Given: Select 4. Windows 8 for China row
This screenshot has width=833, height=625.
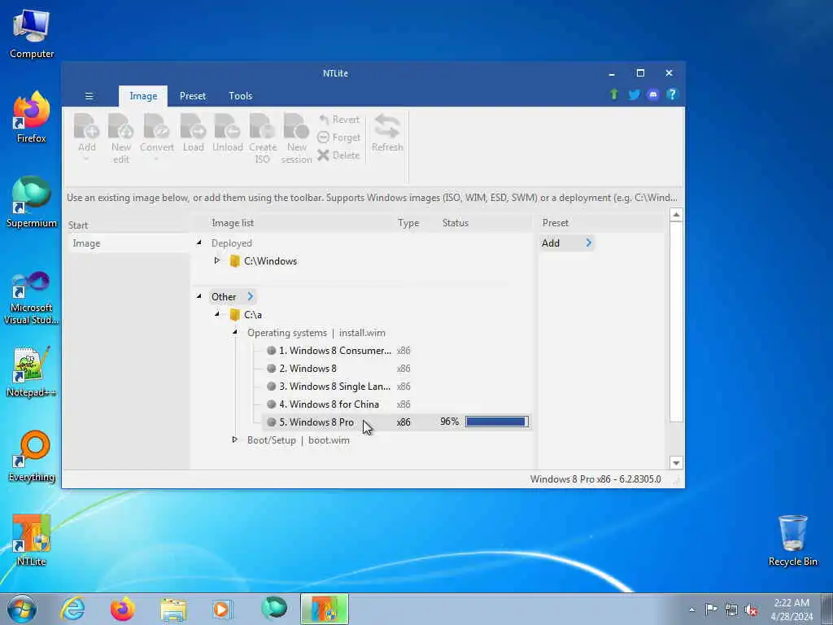Looking at the screenshot, I should (395, 404).
